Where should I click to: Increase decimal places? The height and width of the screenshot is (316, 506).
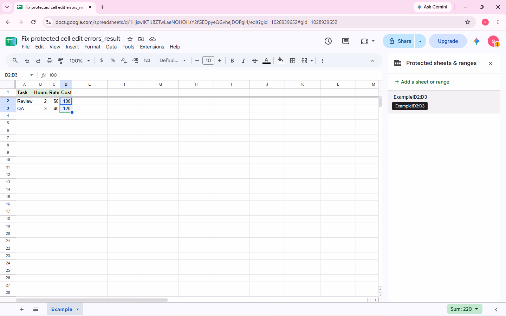click(x=135, y=60)
